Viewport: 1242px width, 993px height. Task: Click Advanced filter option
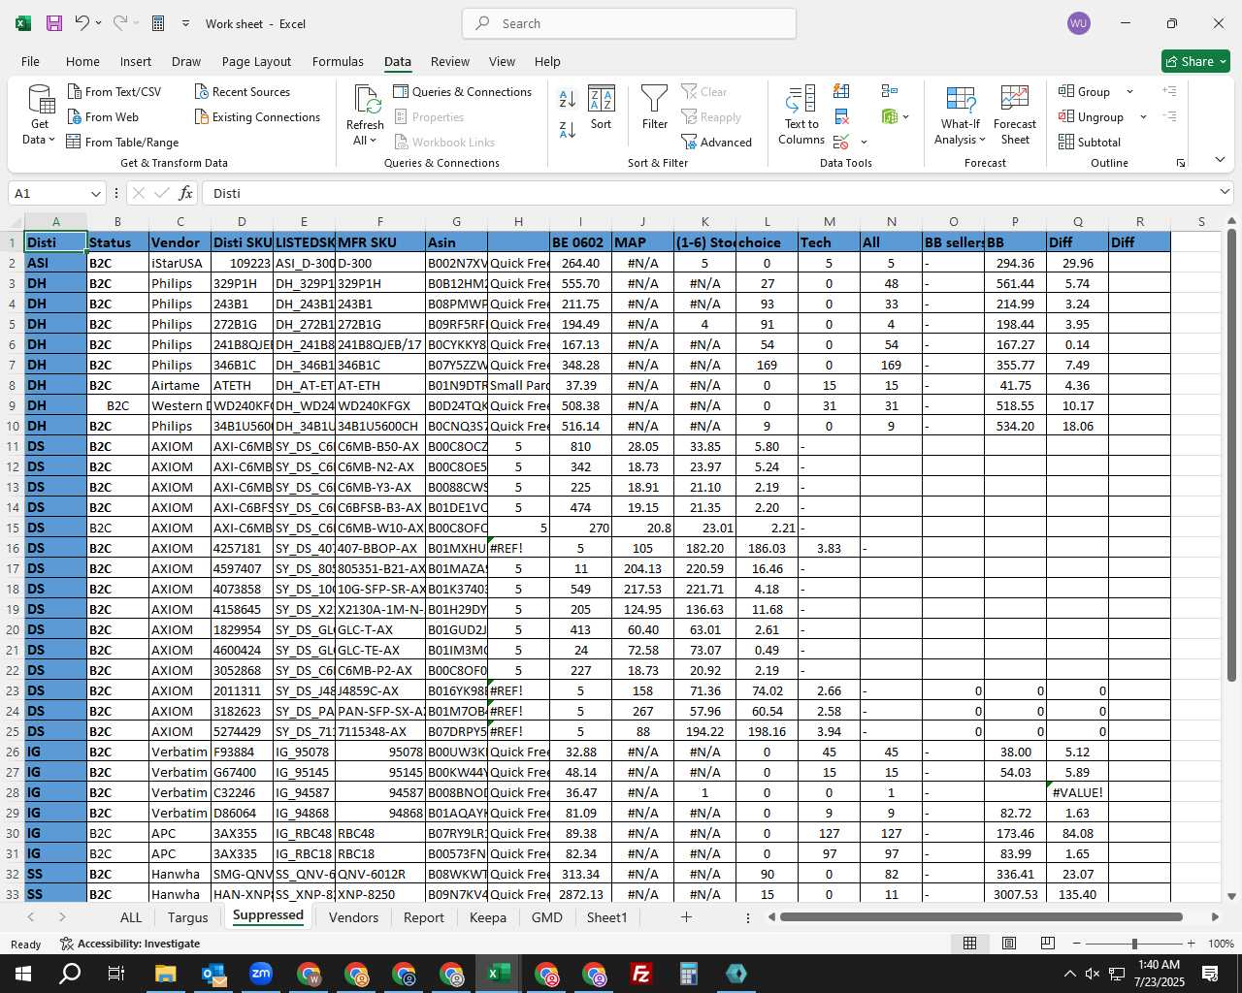[x=717, y=142]
